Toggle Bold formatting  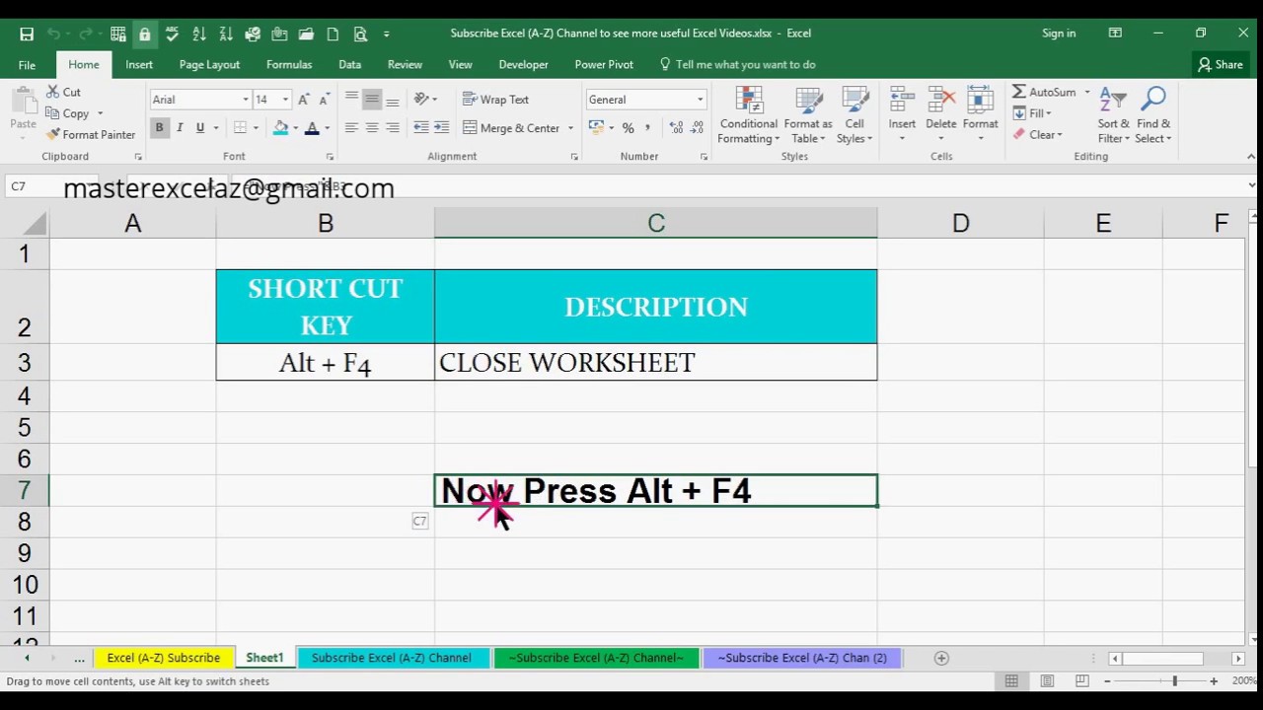[159, 128]
